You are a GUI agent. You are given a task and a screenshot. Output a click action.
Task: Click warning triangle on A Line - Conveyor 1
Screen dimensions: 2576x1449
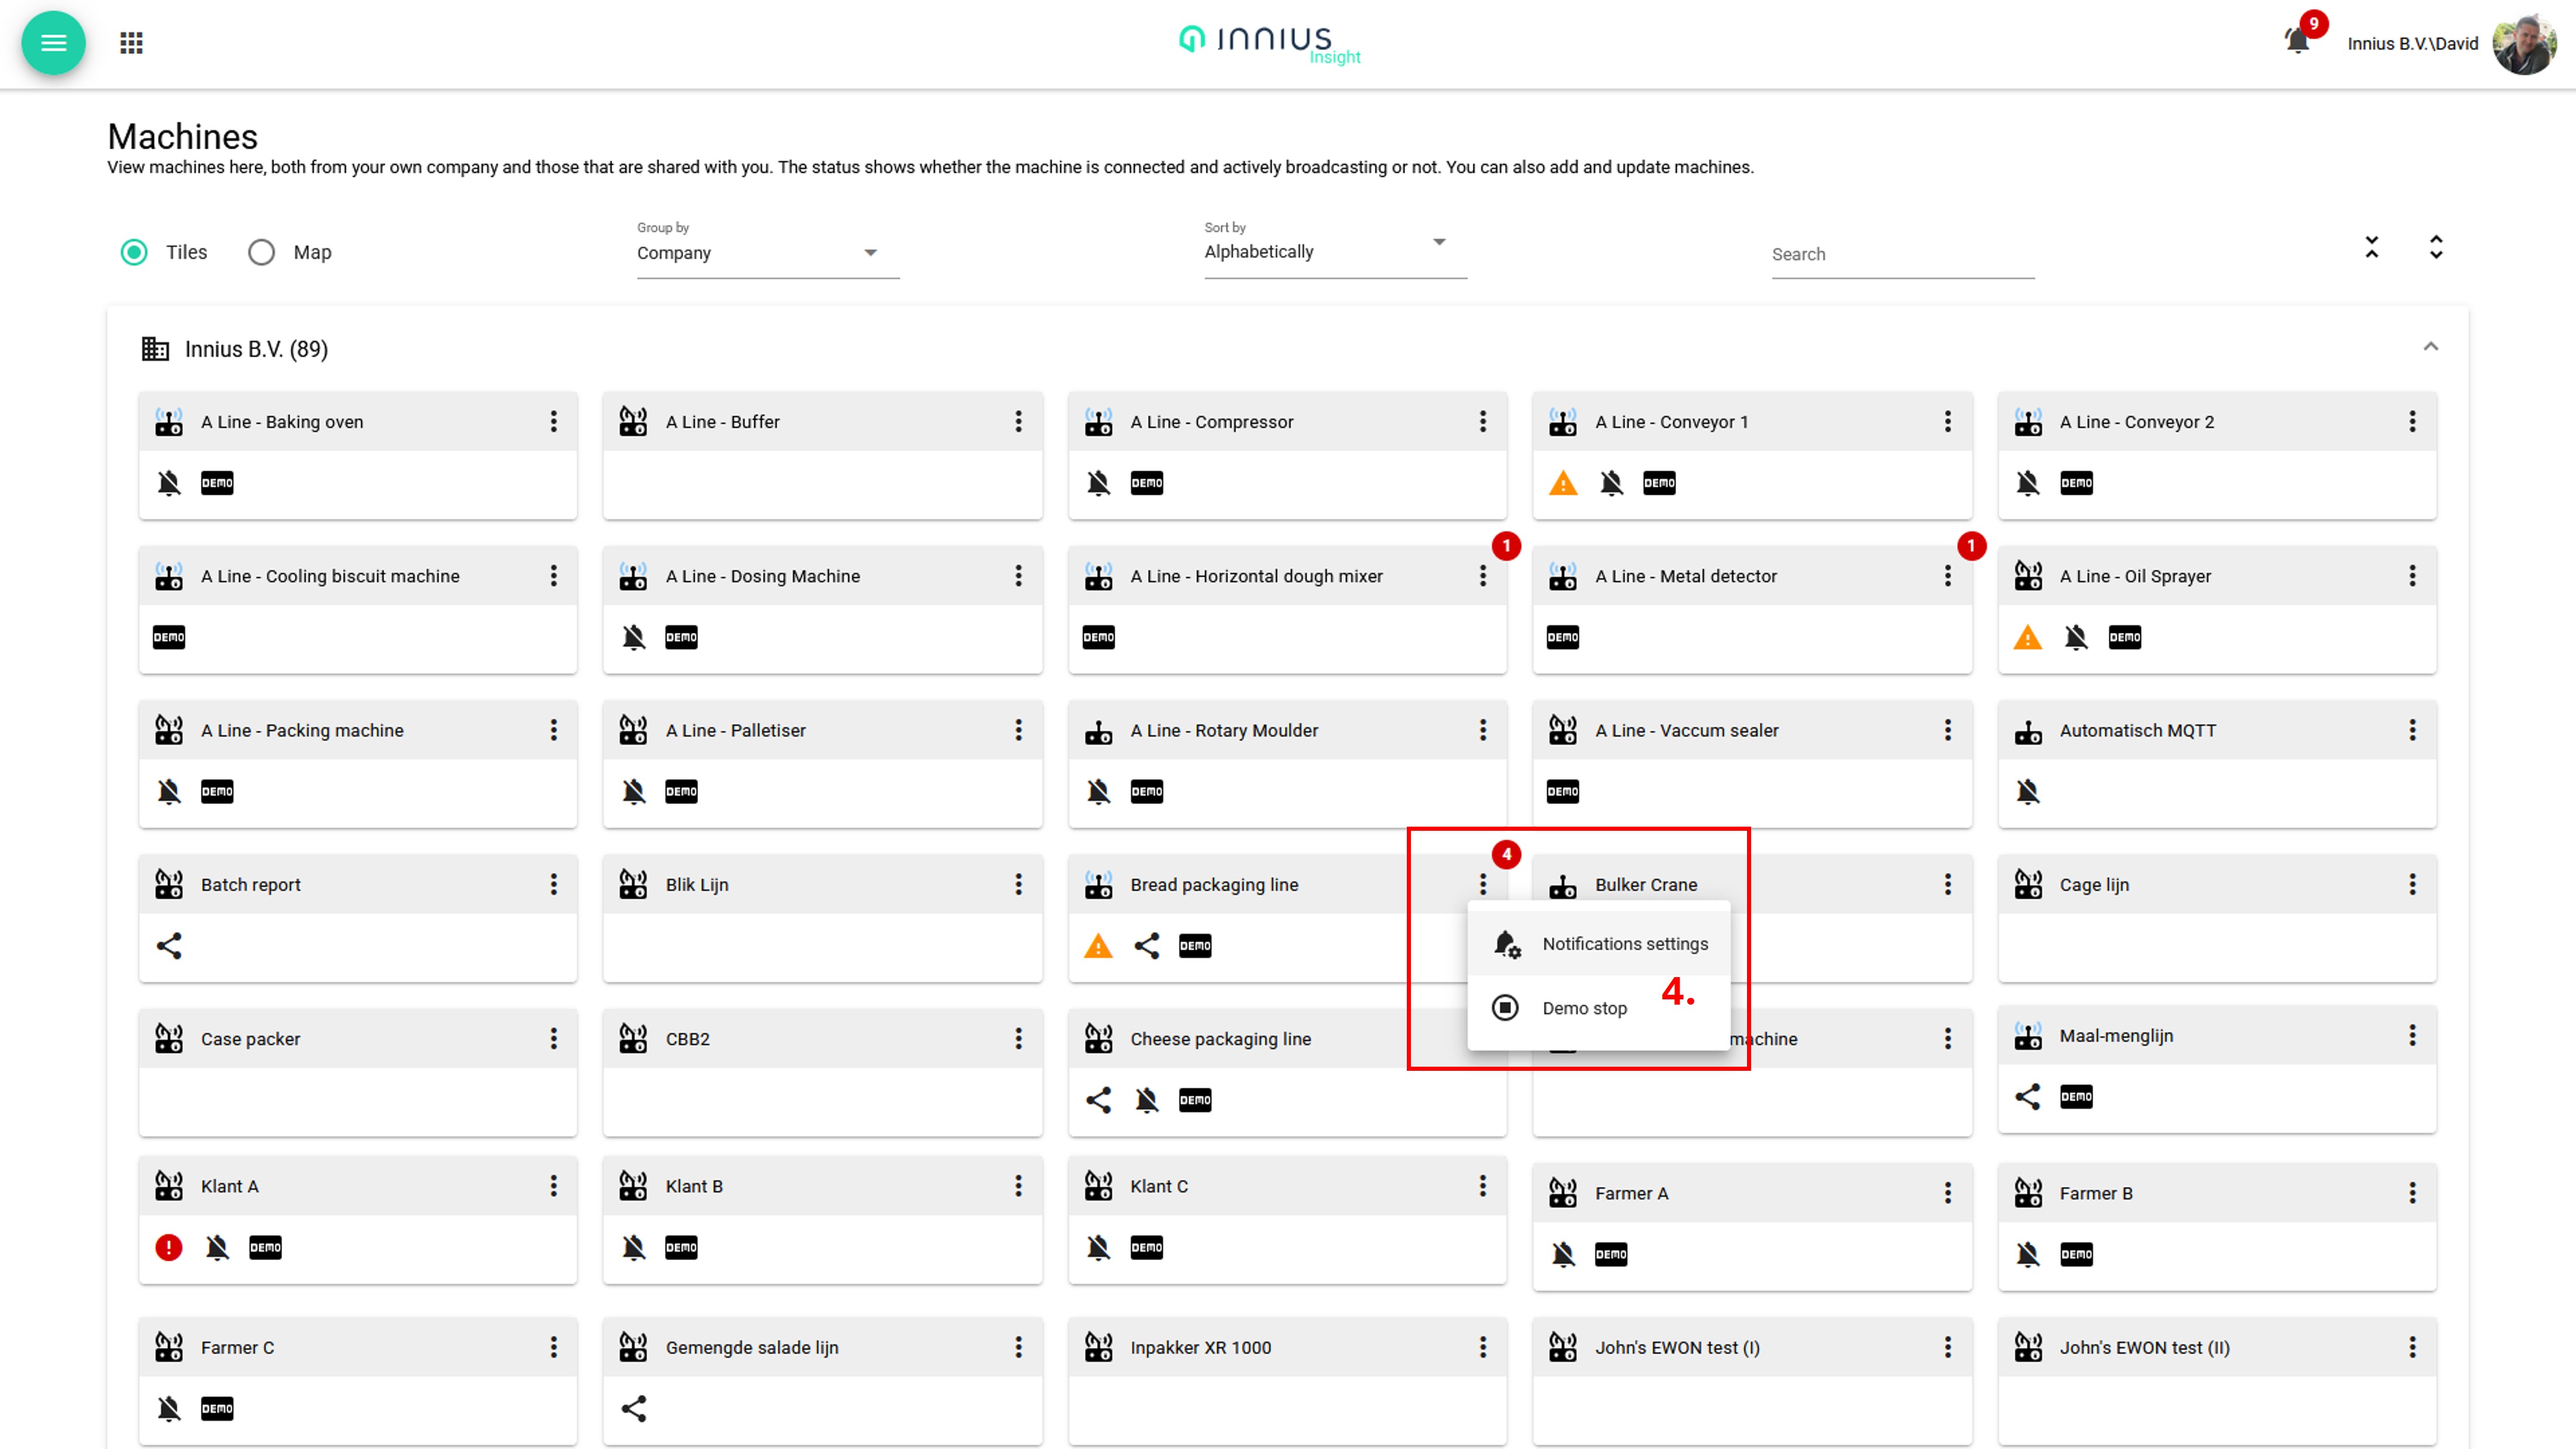(1563, 484)
